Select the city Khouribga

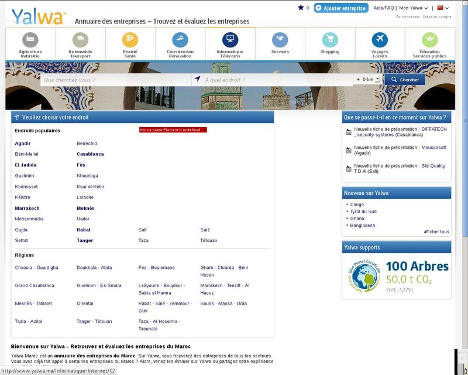87,176
